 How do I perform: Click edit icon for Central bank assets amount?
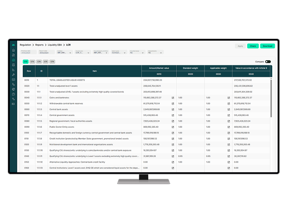click(x=173, y=109)
